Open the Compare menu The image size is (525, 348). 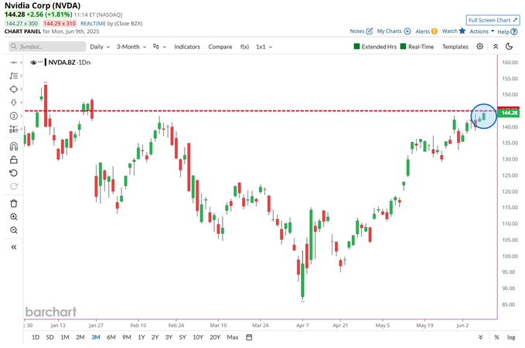pos(220,47)
